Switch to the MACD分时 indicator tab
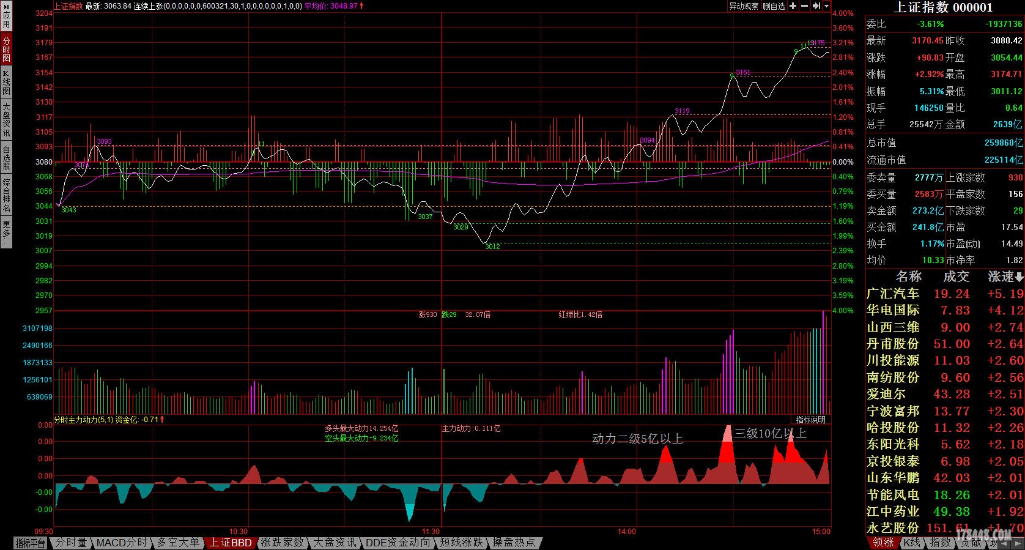 tap(122, 543)
